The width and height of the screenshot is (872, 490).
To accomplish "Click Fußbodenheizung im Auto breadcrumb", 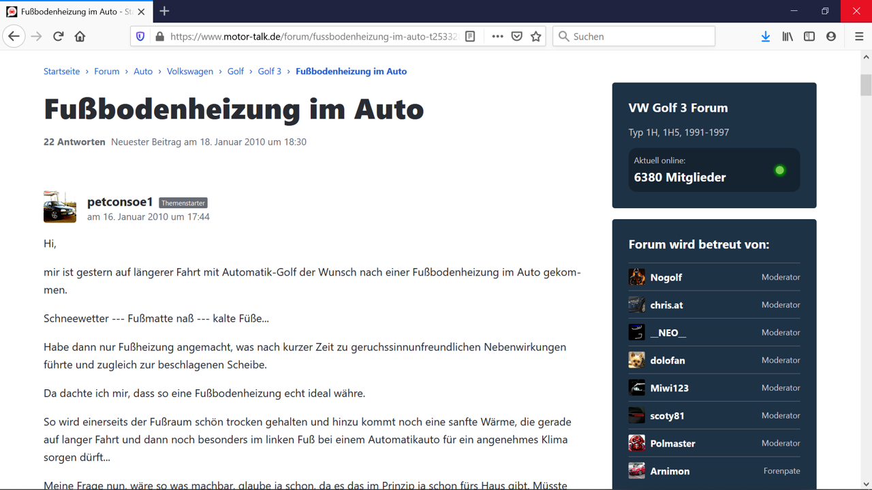I will [x=351, y=71].
